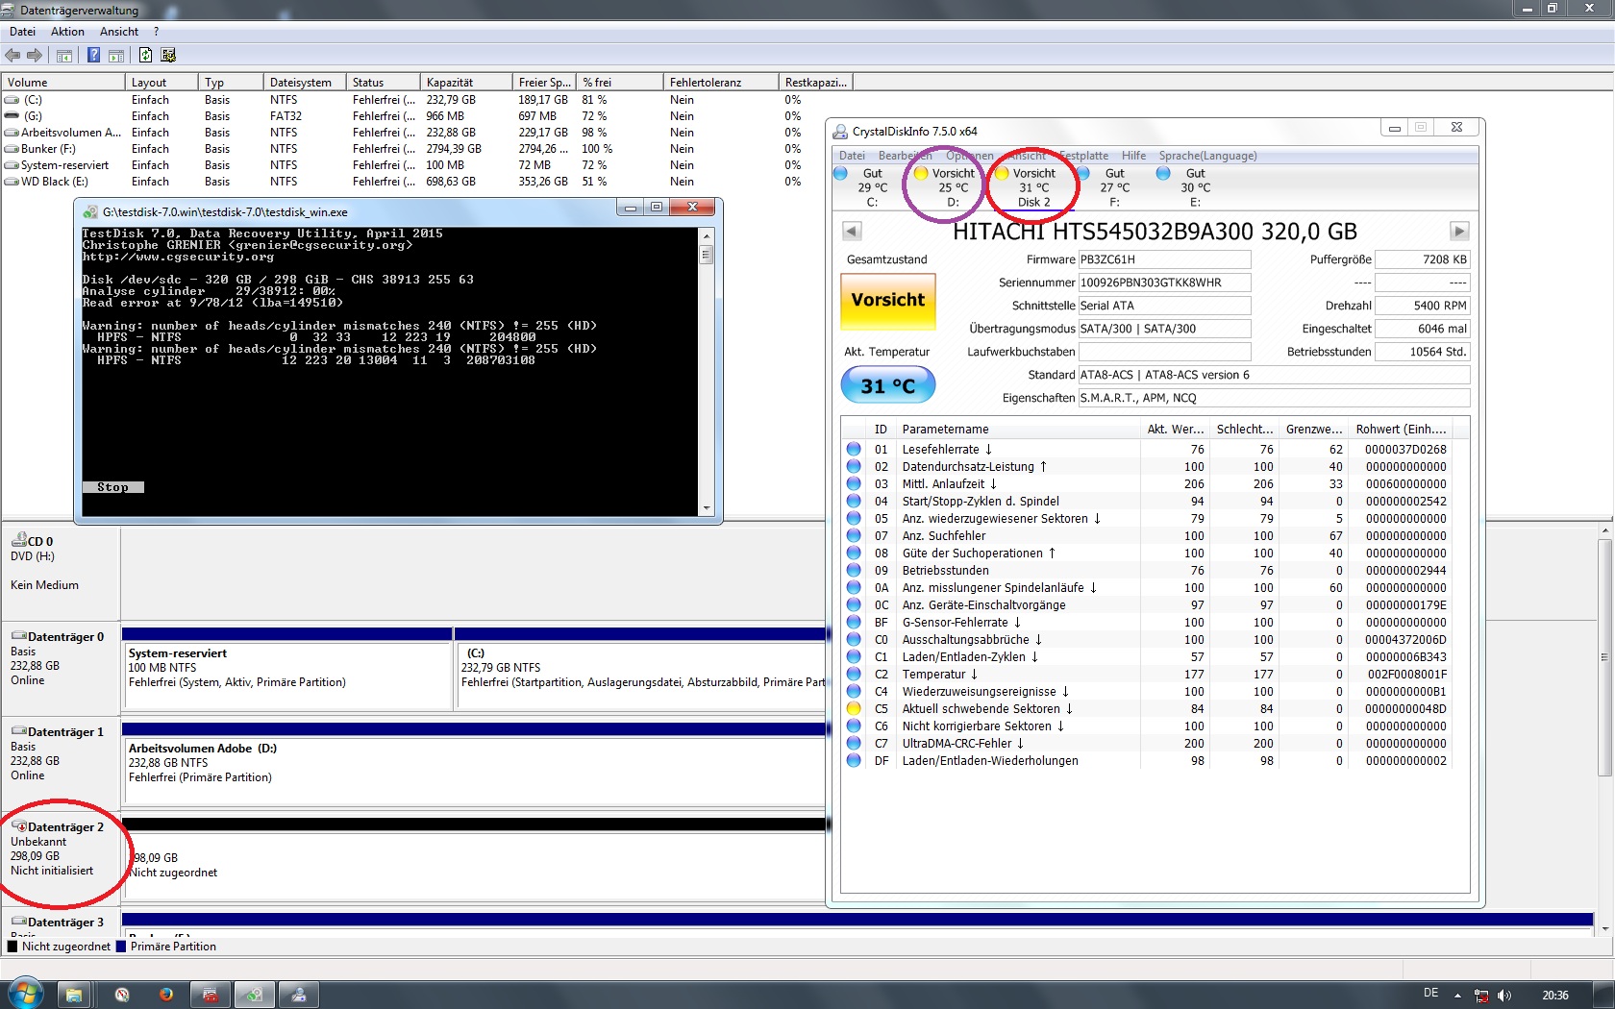Click the Forward arrow in Datenträgerverwaltung toolbar

click(35, 56)
